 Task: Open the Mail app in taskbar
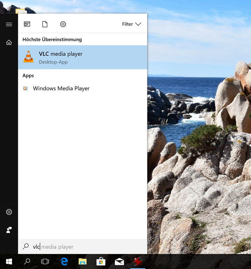(x=119, y=262)
